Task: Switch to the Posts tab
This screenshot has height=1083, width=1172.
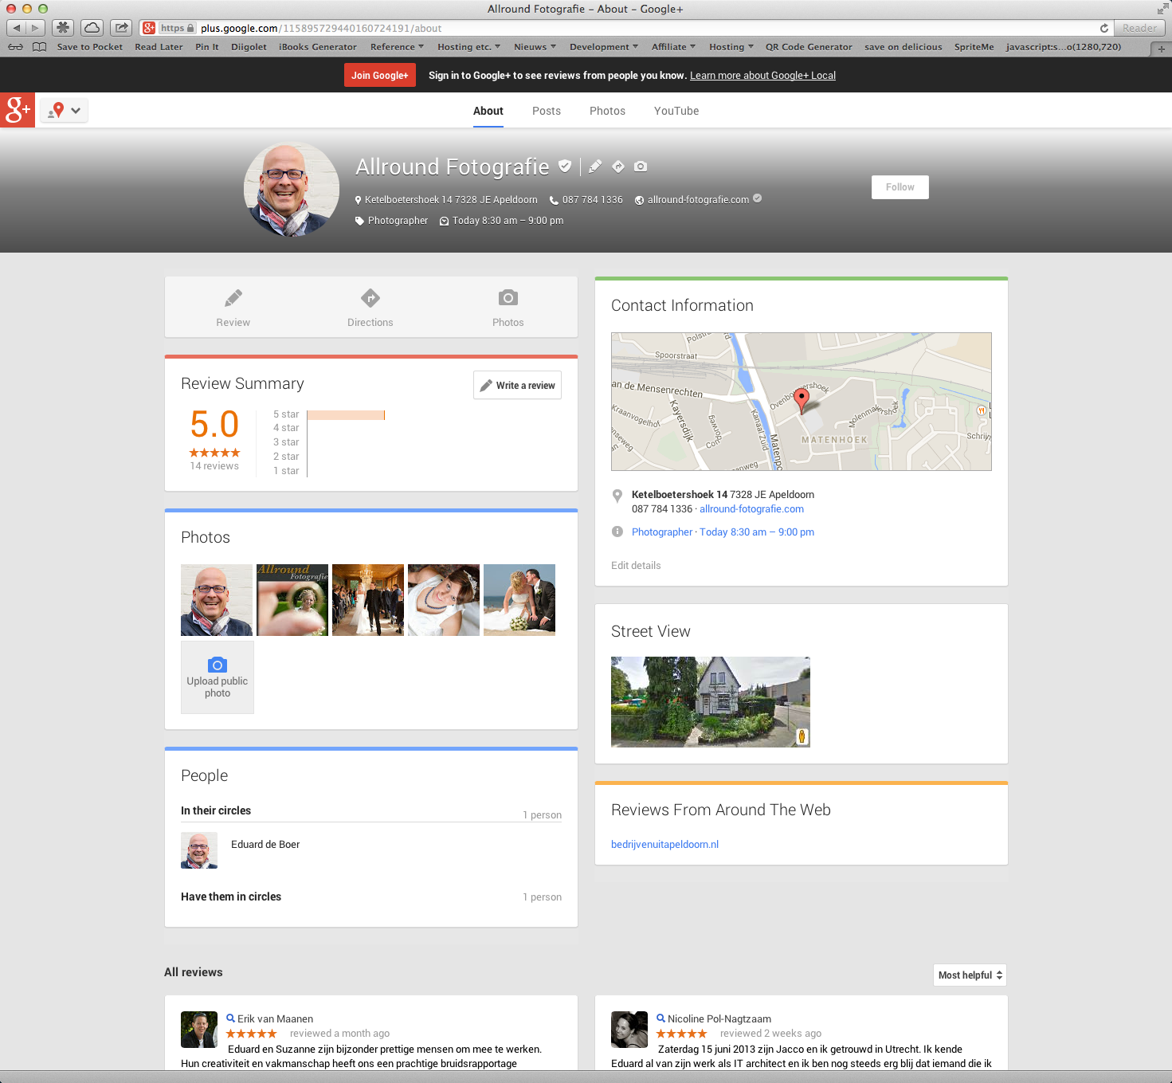Action: [547, 111]
